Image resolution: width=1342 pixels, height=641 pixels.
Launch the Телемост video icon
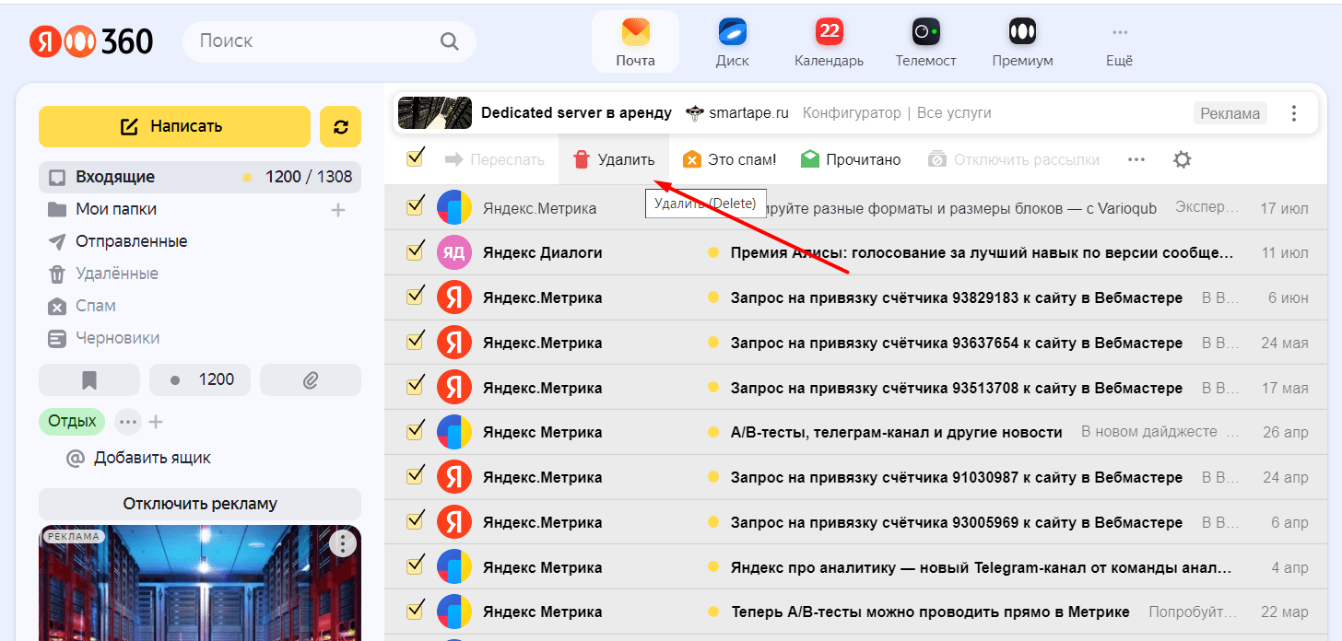[x=924, y=34]
